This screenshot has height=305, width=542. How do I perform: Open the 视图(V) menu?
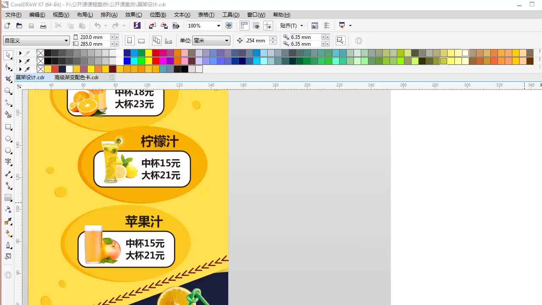pyautogui.click(x=61, y=14)
